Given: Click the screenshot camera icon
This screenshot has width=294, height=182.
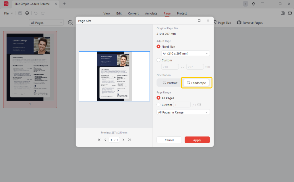Looking at the screenshot, I should (283, 13).
